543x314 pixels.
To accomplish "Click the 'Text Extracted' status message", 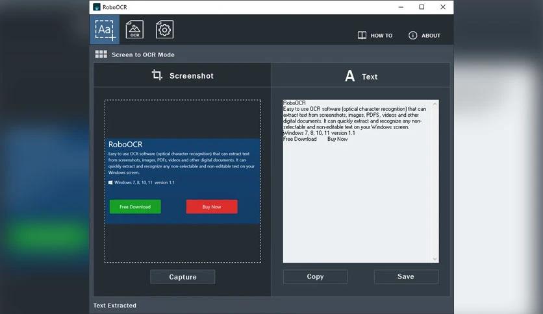I will pos(115,306).
